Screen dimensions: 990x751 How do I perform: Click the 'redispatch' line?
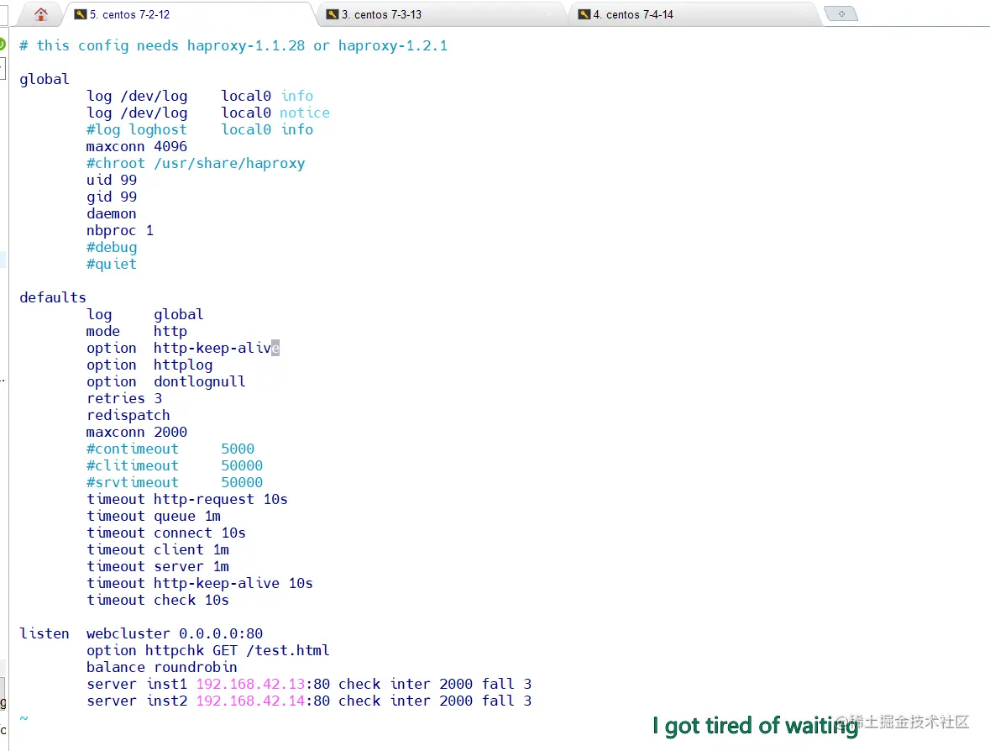(128, 416)
